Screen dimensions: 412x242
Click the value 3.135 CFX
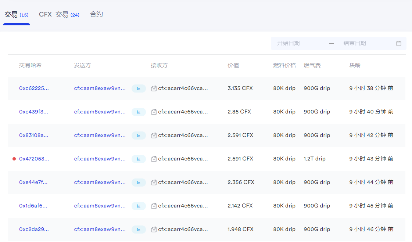click(240, 88)
